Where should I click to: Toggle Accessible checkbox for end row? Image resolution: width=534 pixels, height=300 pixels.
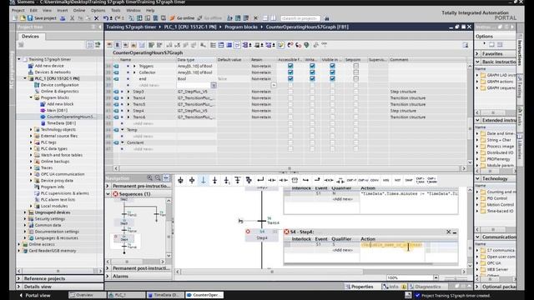pos(290,78)
